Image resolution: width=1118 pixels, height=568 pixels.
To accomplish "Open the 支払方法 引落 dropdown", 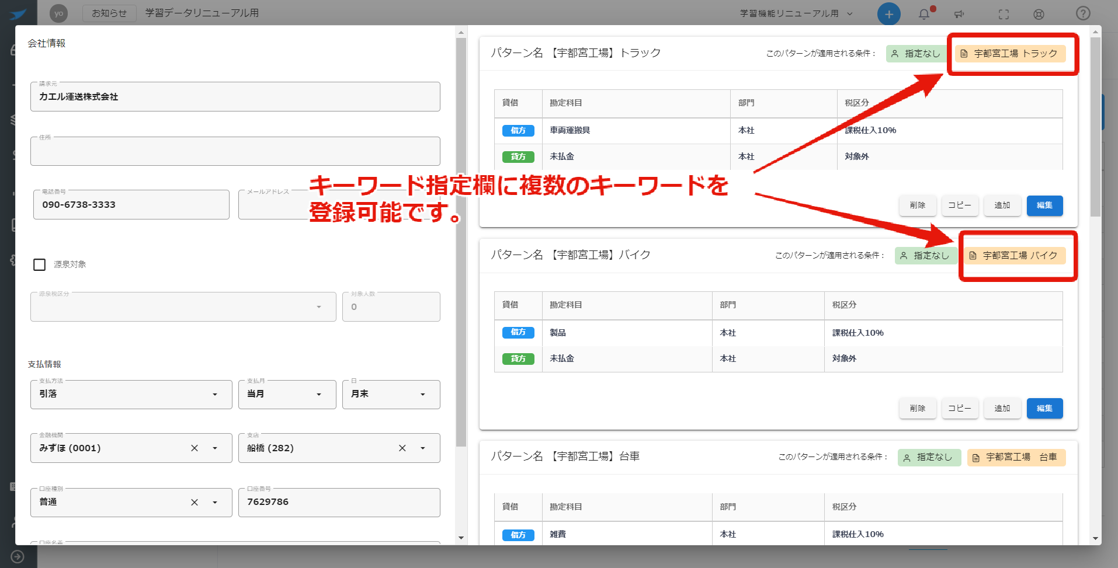I will 131,394.
